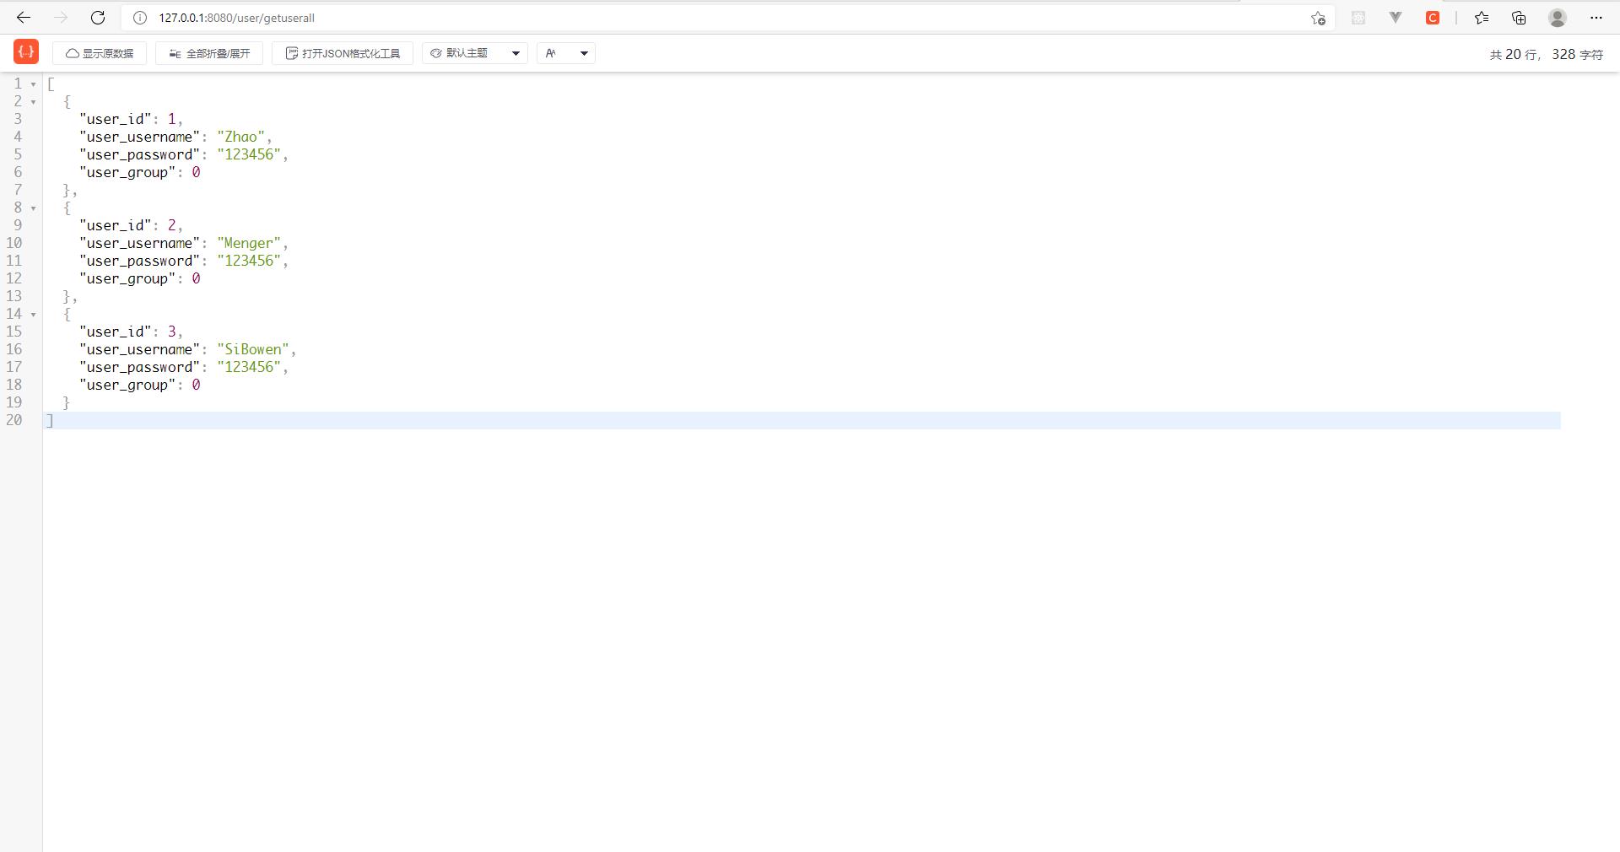Open the Favorites list icon
1620x852 pixels.
point(1482,18)
